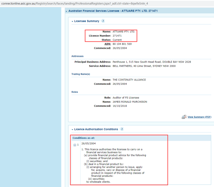
Task: Open help icon beside Licensee Summary
Action: [103, 21]
